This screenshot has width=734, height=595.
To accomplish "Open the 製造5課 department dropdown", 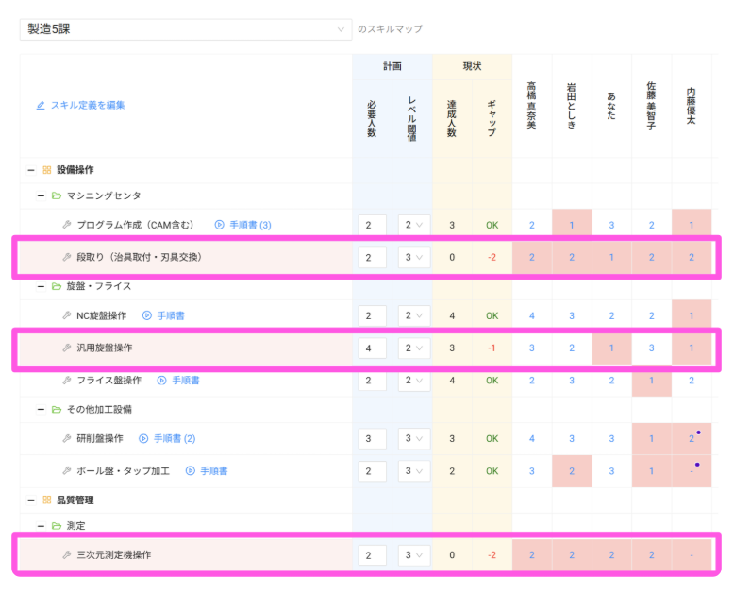I will pyautogui.click(x=185, y=29).
